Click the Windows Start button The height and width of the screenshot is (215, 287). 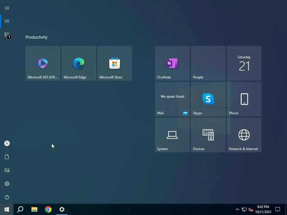click(x=7, y=209)
